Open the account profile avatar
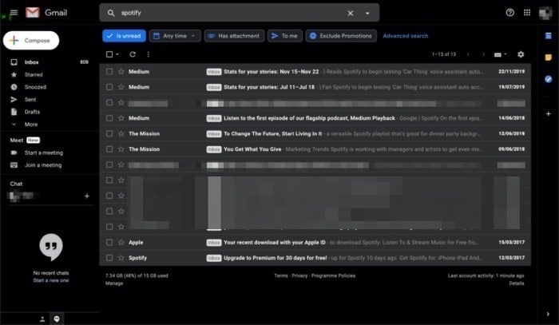Screen dimensions: 559x325 click(545, 14)
